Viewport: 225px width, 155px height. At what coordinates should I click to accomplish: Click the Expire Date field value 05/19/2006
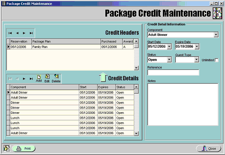[x=185, y=46]
